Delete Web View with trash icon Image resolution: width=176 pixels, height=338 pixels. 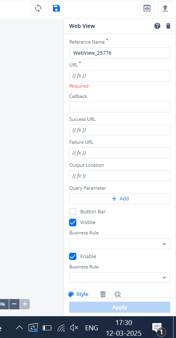(x=168, y=26)
